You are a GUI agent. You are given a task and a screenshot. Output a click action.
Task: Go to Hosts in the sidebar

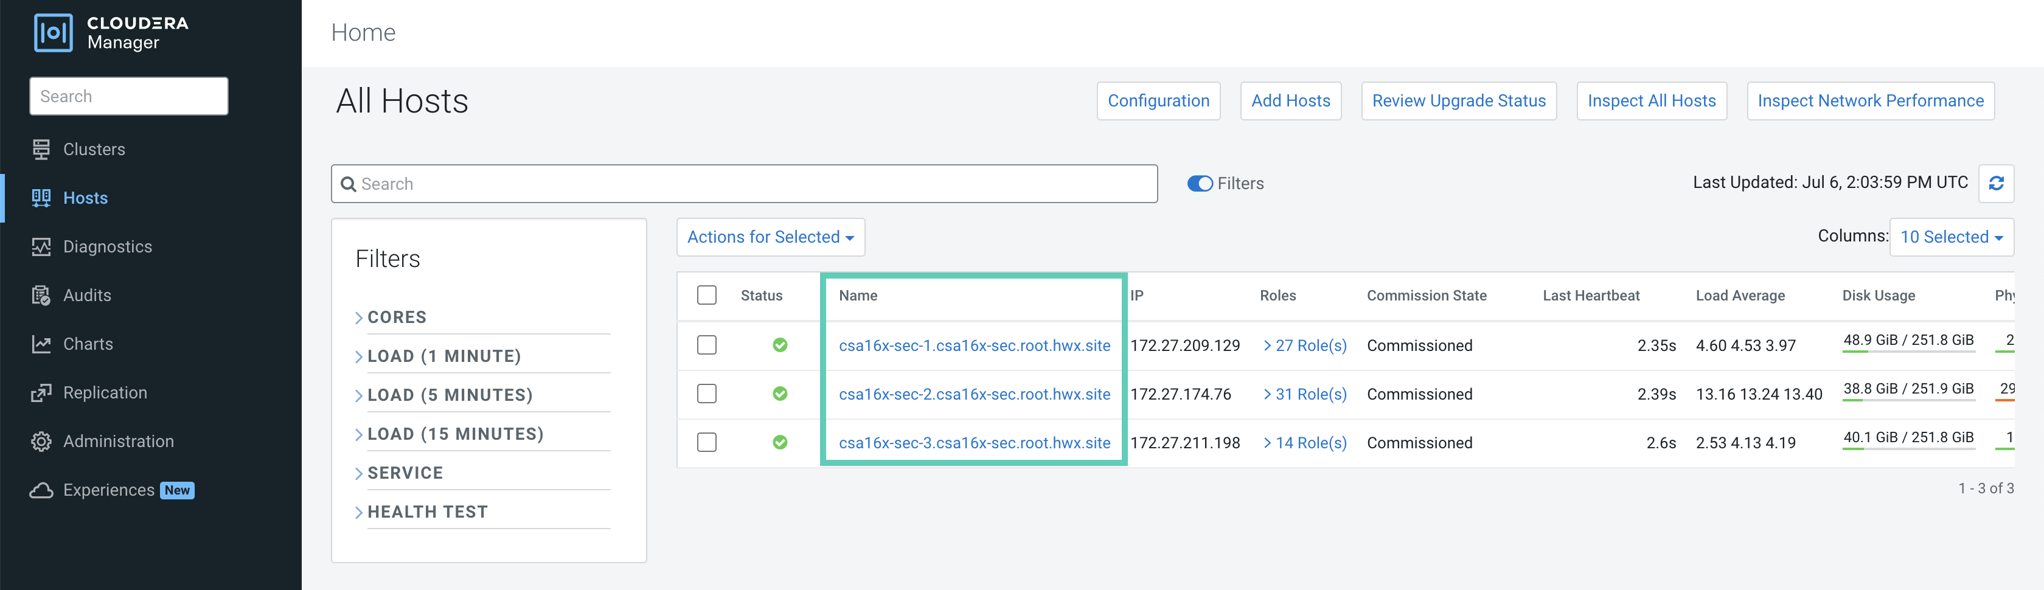pyautogui.click(x=85, y=198)
